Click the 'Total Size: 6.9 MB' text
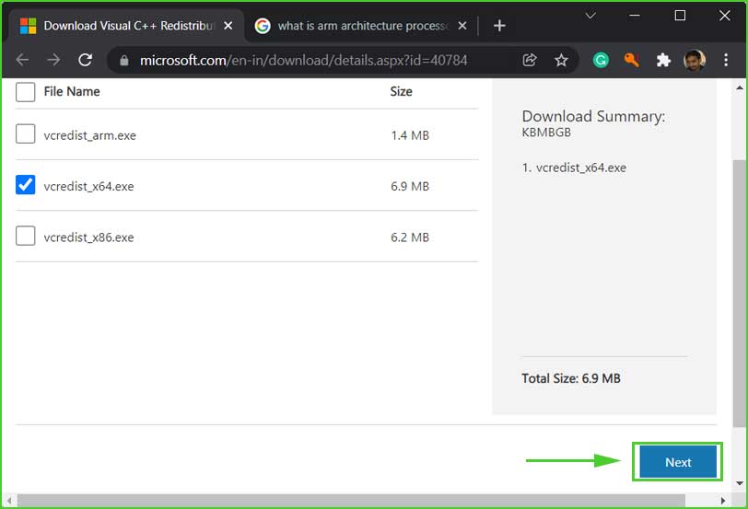 571,378
